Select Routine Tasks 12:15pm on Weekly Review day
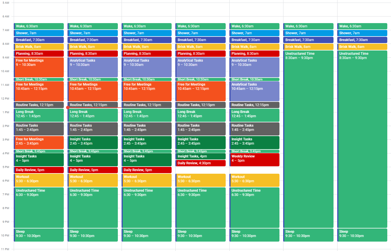 255,105
